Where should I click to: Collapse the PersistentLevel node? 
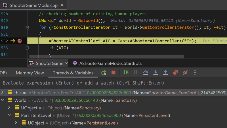[9, 115]
